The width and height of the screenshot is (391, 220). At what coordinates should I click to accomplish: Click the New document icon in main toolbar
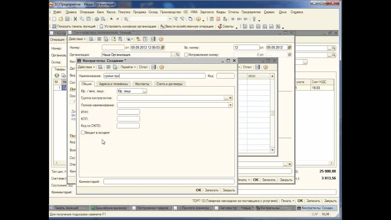[x=54, y=19]
